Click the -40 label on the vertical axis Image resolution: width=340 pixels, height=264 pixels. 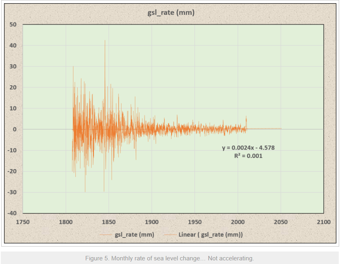click(x=12, y=213)
